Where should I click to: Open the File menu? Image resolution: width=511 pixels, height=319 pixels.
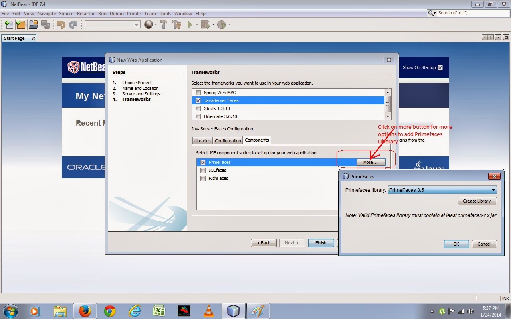coord(5,13)
